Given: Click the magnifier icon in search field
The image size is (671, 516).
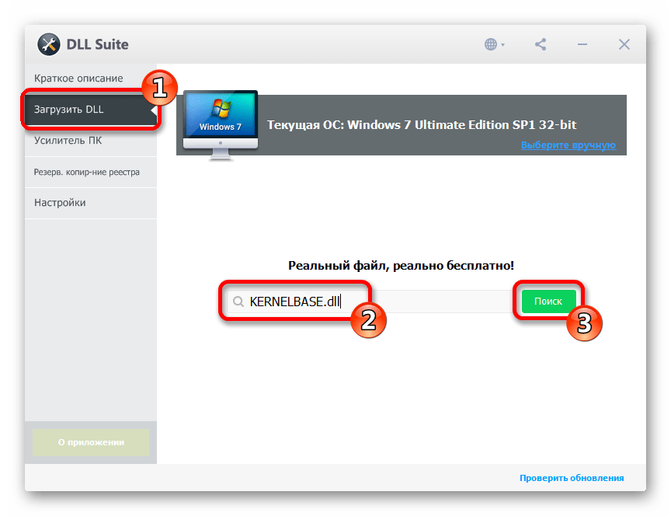Looking at the screenshot, I should click(238, 302).
